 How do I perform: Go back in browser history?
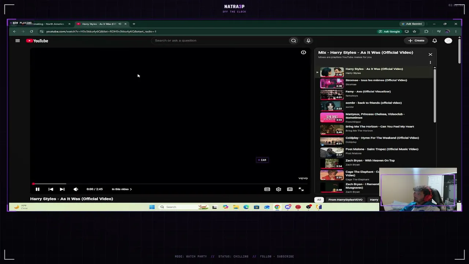click(15, 32)
